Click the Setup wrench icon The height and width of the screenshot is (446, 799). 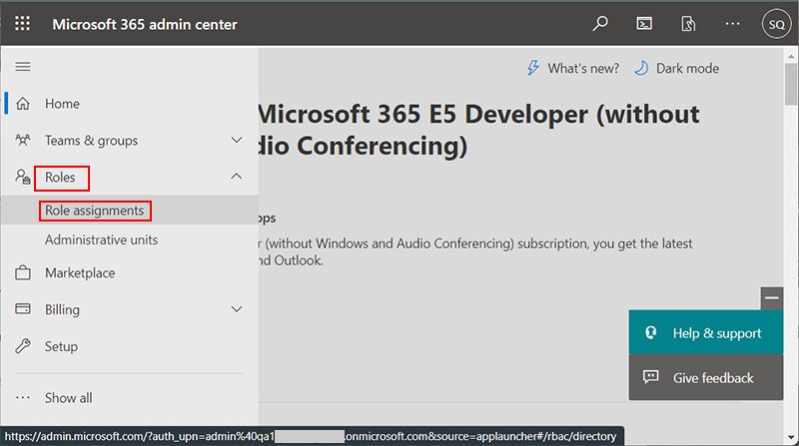23,346
